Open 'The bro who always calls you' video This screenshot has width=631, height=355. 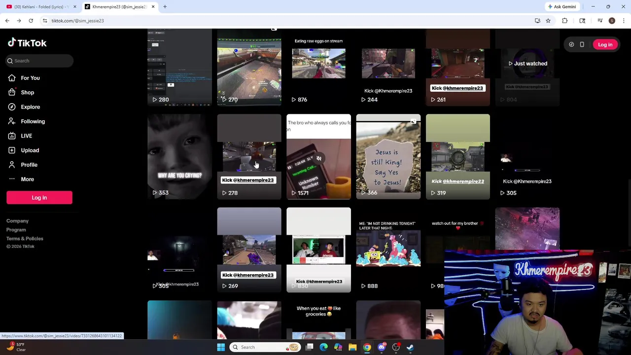tap(318, 157)
